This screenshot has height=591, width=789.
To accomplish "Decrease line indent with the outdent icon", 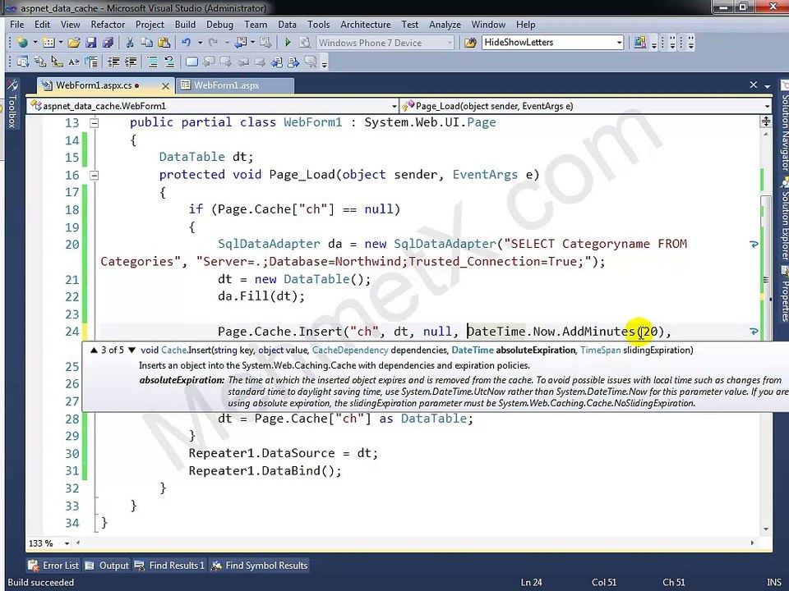I will click(113, 62).
